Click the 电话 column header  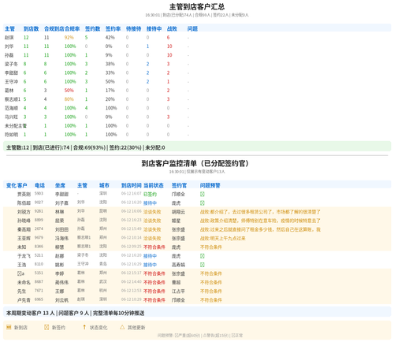[39, 185]
